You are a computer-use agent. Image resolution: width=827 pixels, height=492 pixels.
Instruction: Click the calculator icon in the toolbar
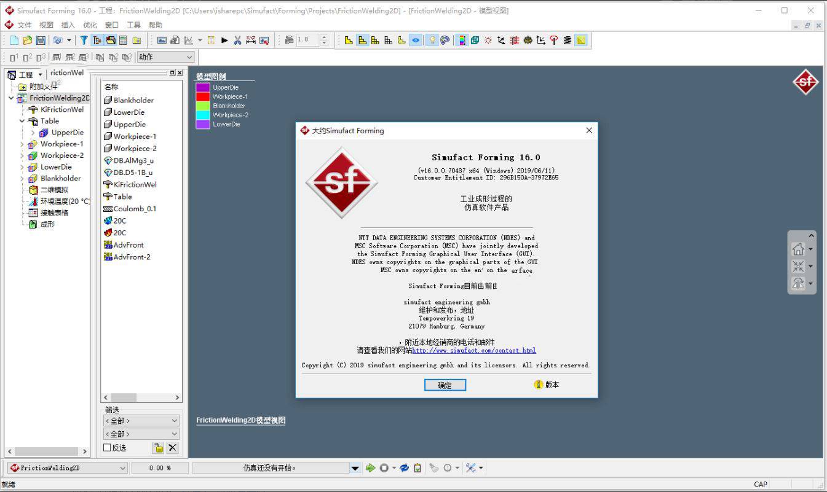coord(123,40)
